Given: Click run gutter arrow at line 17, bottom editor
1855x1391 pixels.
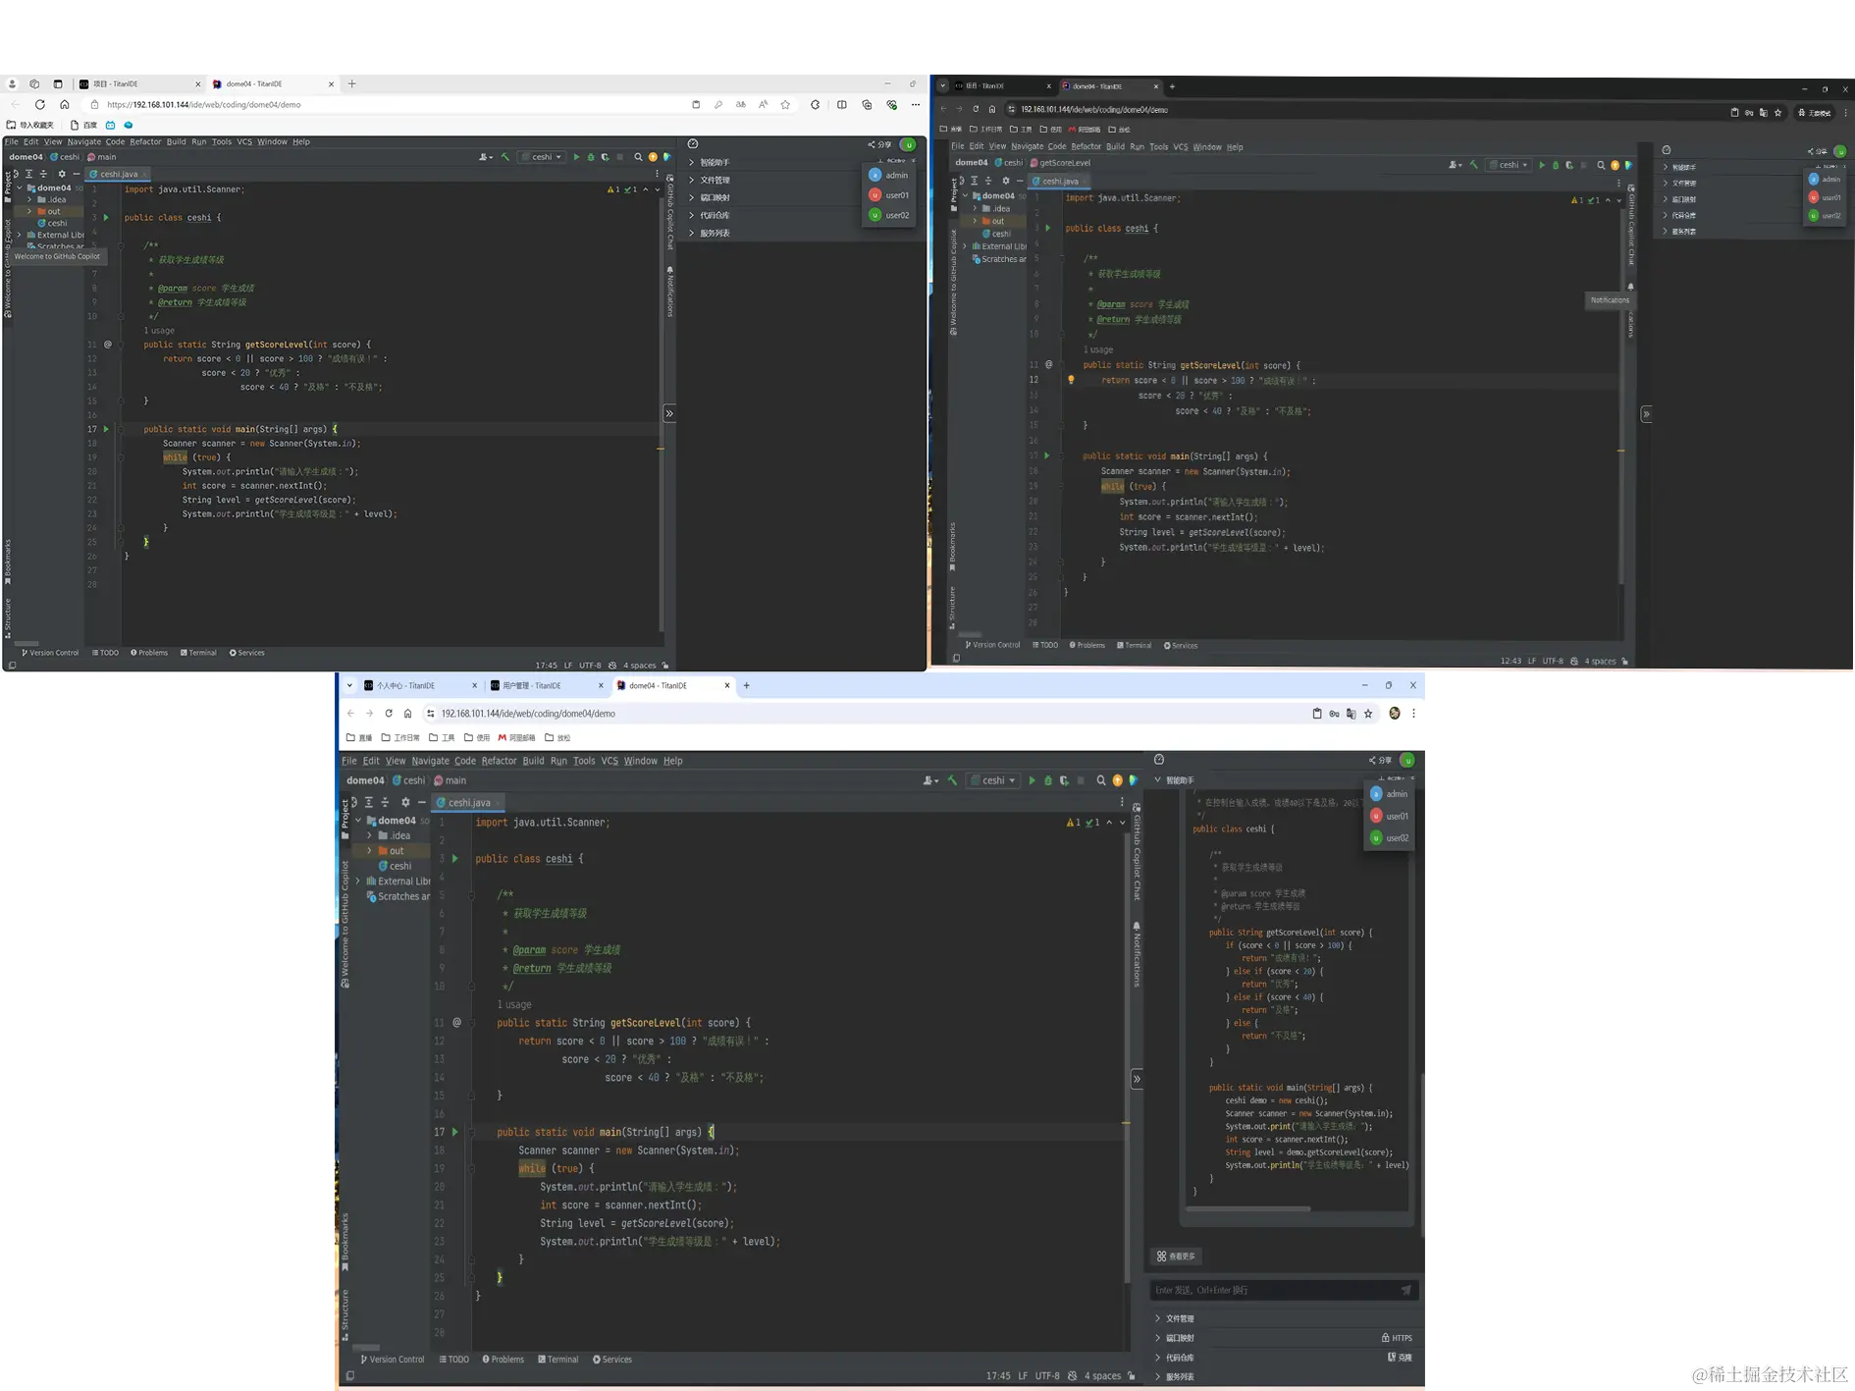Looking at the screenshot, I should click(454, 1132).
